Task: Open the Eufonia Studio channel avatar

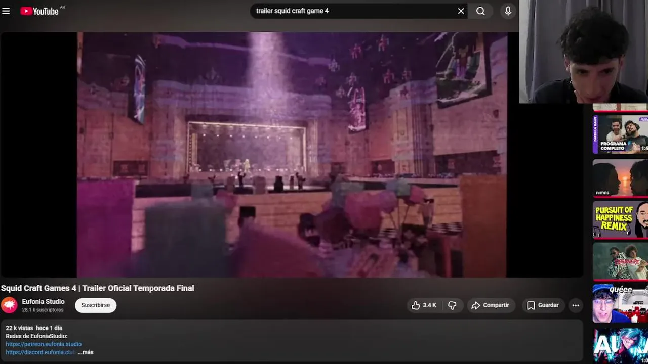Action: 9,305
